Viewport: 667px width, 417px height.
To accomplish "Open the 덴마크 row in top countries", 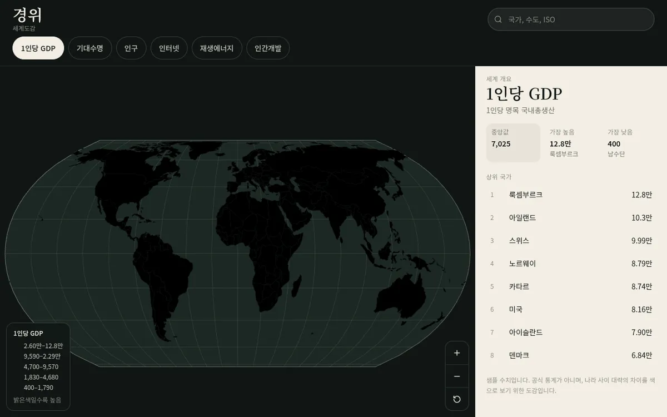I will (571, 355).
